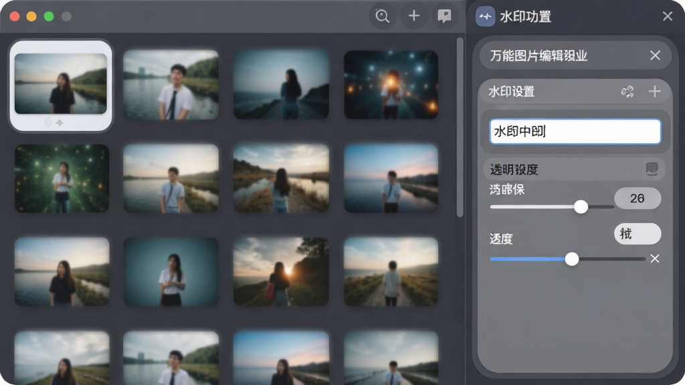This screenshot has width=685, height=385.
Task: Select long-haired woman walking between ponds thumbnail
Action: (281, 178)
